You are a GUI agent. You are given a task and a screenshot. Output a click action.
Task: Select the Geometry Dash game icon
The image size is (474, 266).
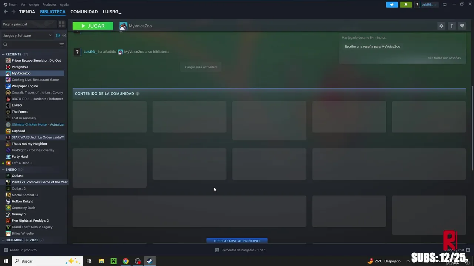pos(8,208)
